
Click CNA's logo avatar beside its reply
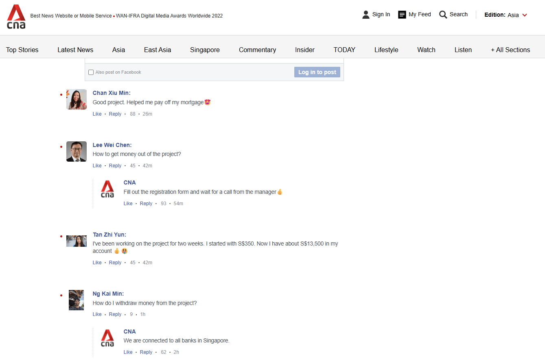click(x=107, y=189)
